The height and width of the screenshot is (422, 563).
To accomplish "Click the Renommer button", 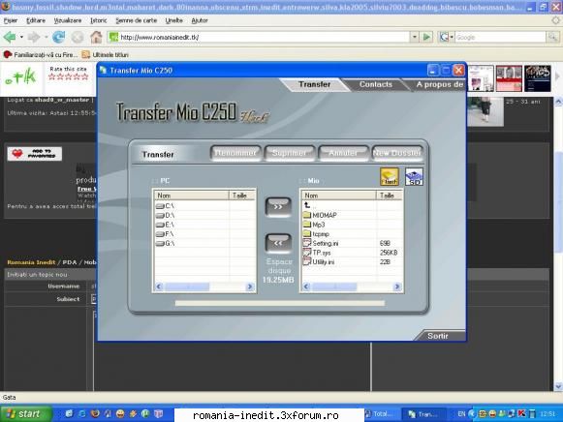I will coord(235,153).
